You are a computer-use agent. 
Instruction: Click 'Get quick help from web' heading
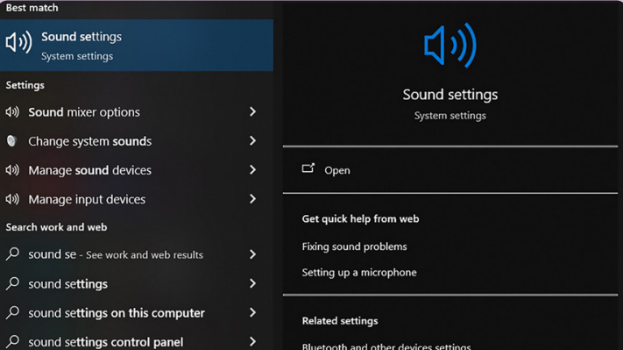pyautogui.click(x=360, y=218)
